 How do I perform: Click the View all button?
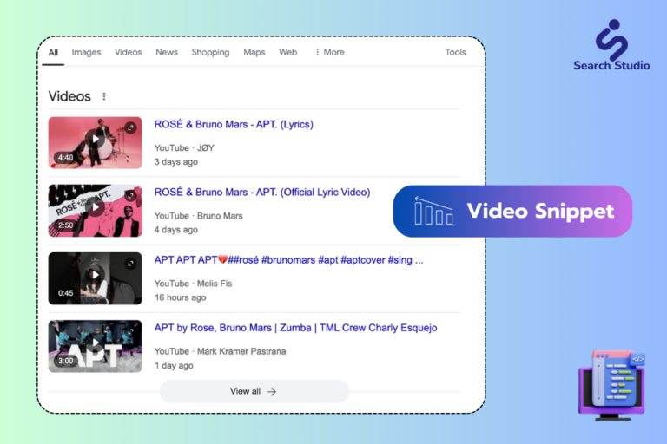254,391
